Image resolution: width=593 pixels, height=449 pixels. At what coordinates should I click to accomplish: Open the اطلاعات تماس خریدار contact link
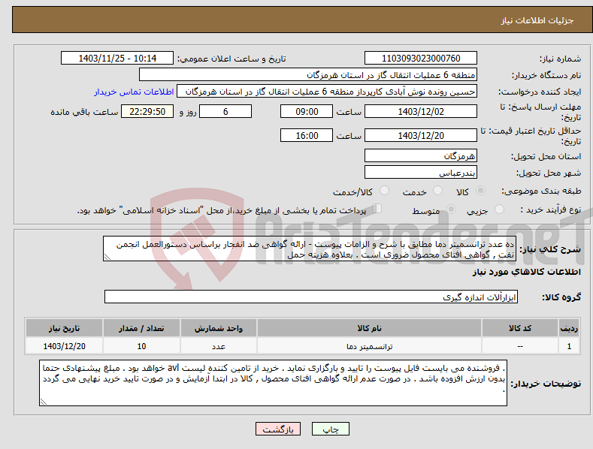tap(134, 92)
